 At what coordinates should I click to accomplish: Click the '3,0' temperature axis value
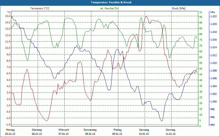tap(8, 93)
